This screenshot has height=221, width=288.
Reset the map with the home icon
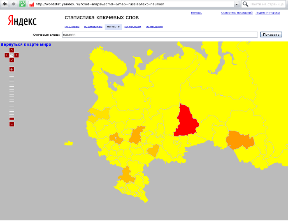pos(12,55)
